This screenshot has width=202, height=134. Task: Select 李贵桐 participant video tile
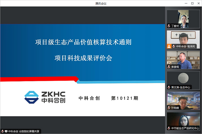(x=183, y=60)
